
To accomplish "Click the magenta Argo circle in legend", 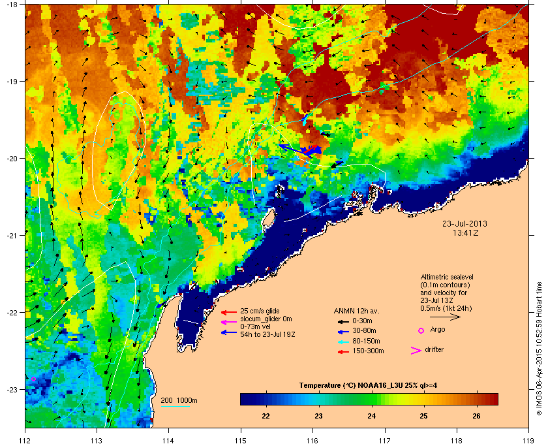I will [x=421, y=330].
